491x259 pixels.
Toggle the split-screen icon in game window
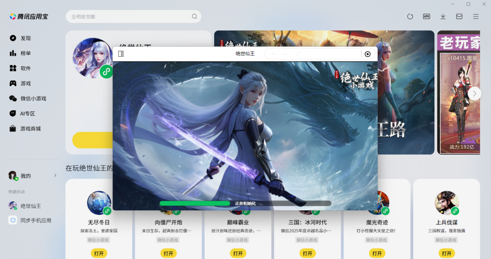(x=121, y=54)
